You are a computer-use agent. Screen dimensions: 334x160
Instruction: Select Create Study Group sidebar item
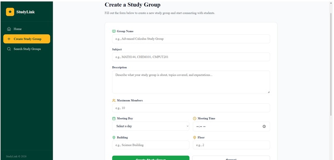pos(27,39)
